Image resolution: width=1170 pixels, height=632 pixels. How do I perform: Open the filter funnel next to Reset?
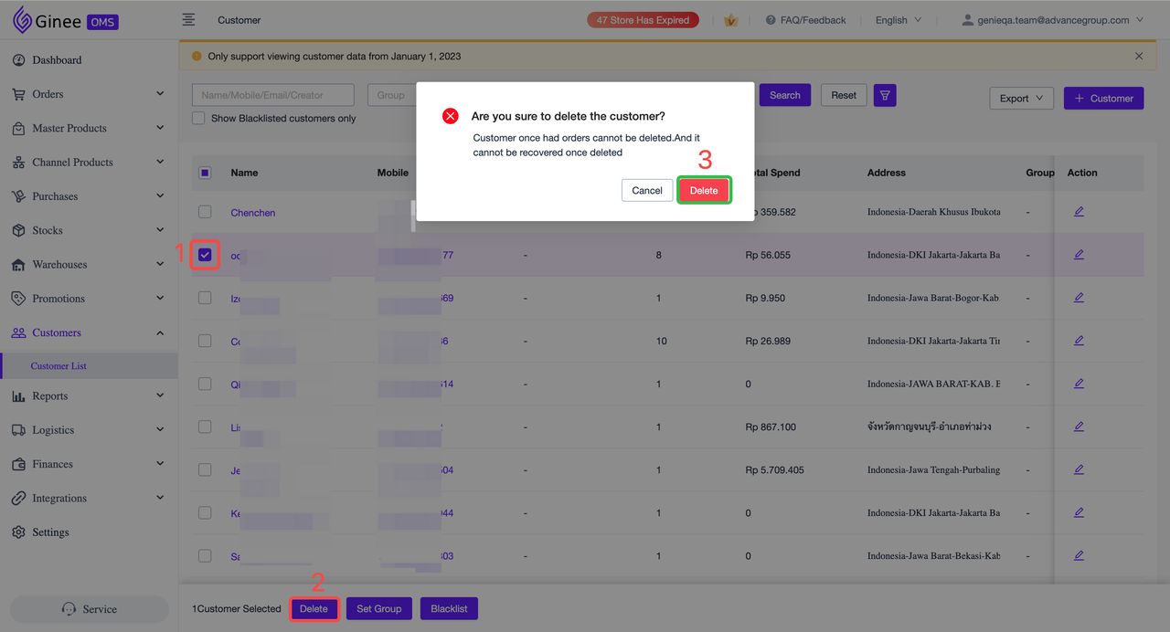click(x=884, y=94)
